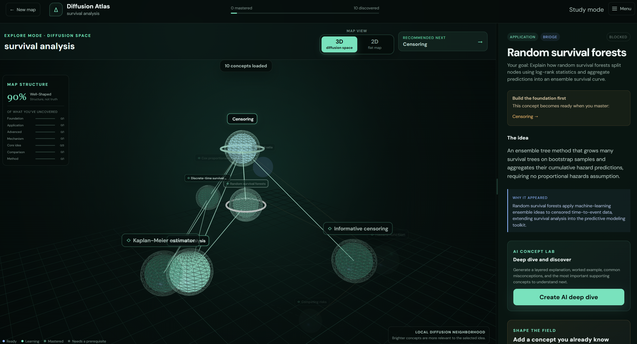Open the Recommended next Censoring card

pos(442,41)
